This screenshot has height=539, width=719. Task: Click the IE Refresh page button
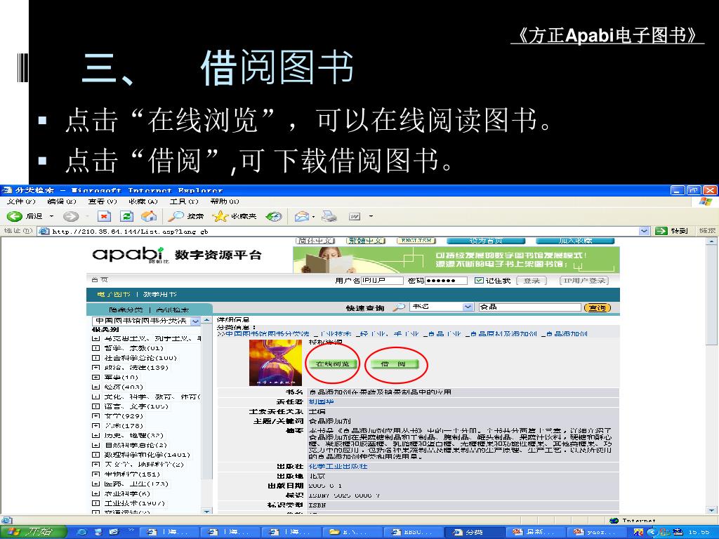pos(126,216)
